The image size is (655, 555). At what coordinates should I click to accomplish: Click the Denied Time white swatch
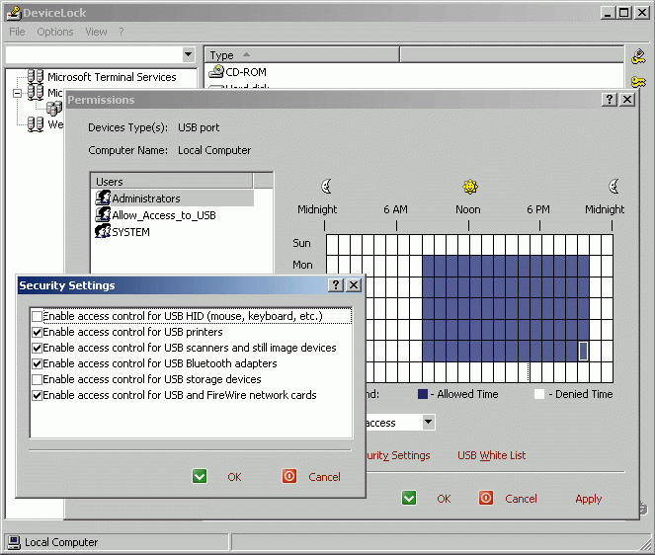click(x=539, y=394)
